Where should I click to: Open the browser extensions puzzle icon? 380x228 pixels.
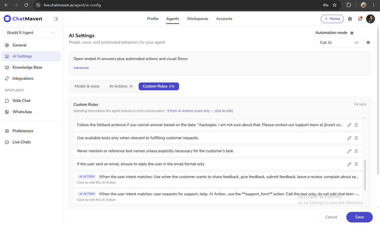click(x=349, y=5)
